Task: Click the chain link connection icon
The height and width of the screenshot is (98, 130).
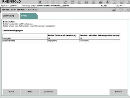Action: click(79, 2)
